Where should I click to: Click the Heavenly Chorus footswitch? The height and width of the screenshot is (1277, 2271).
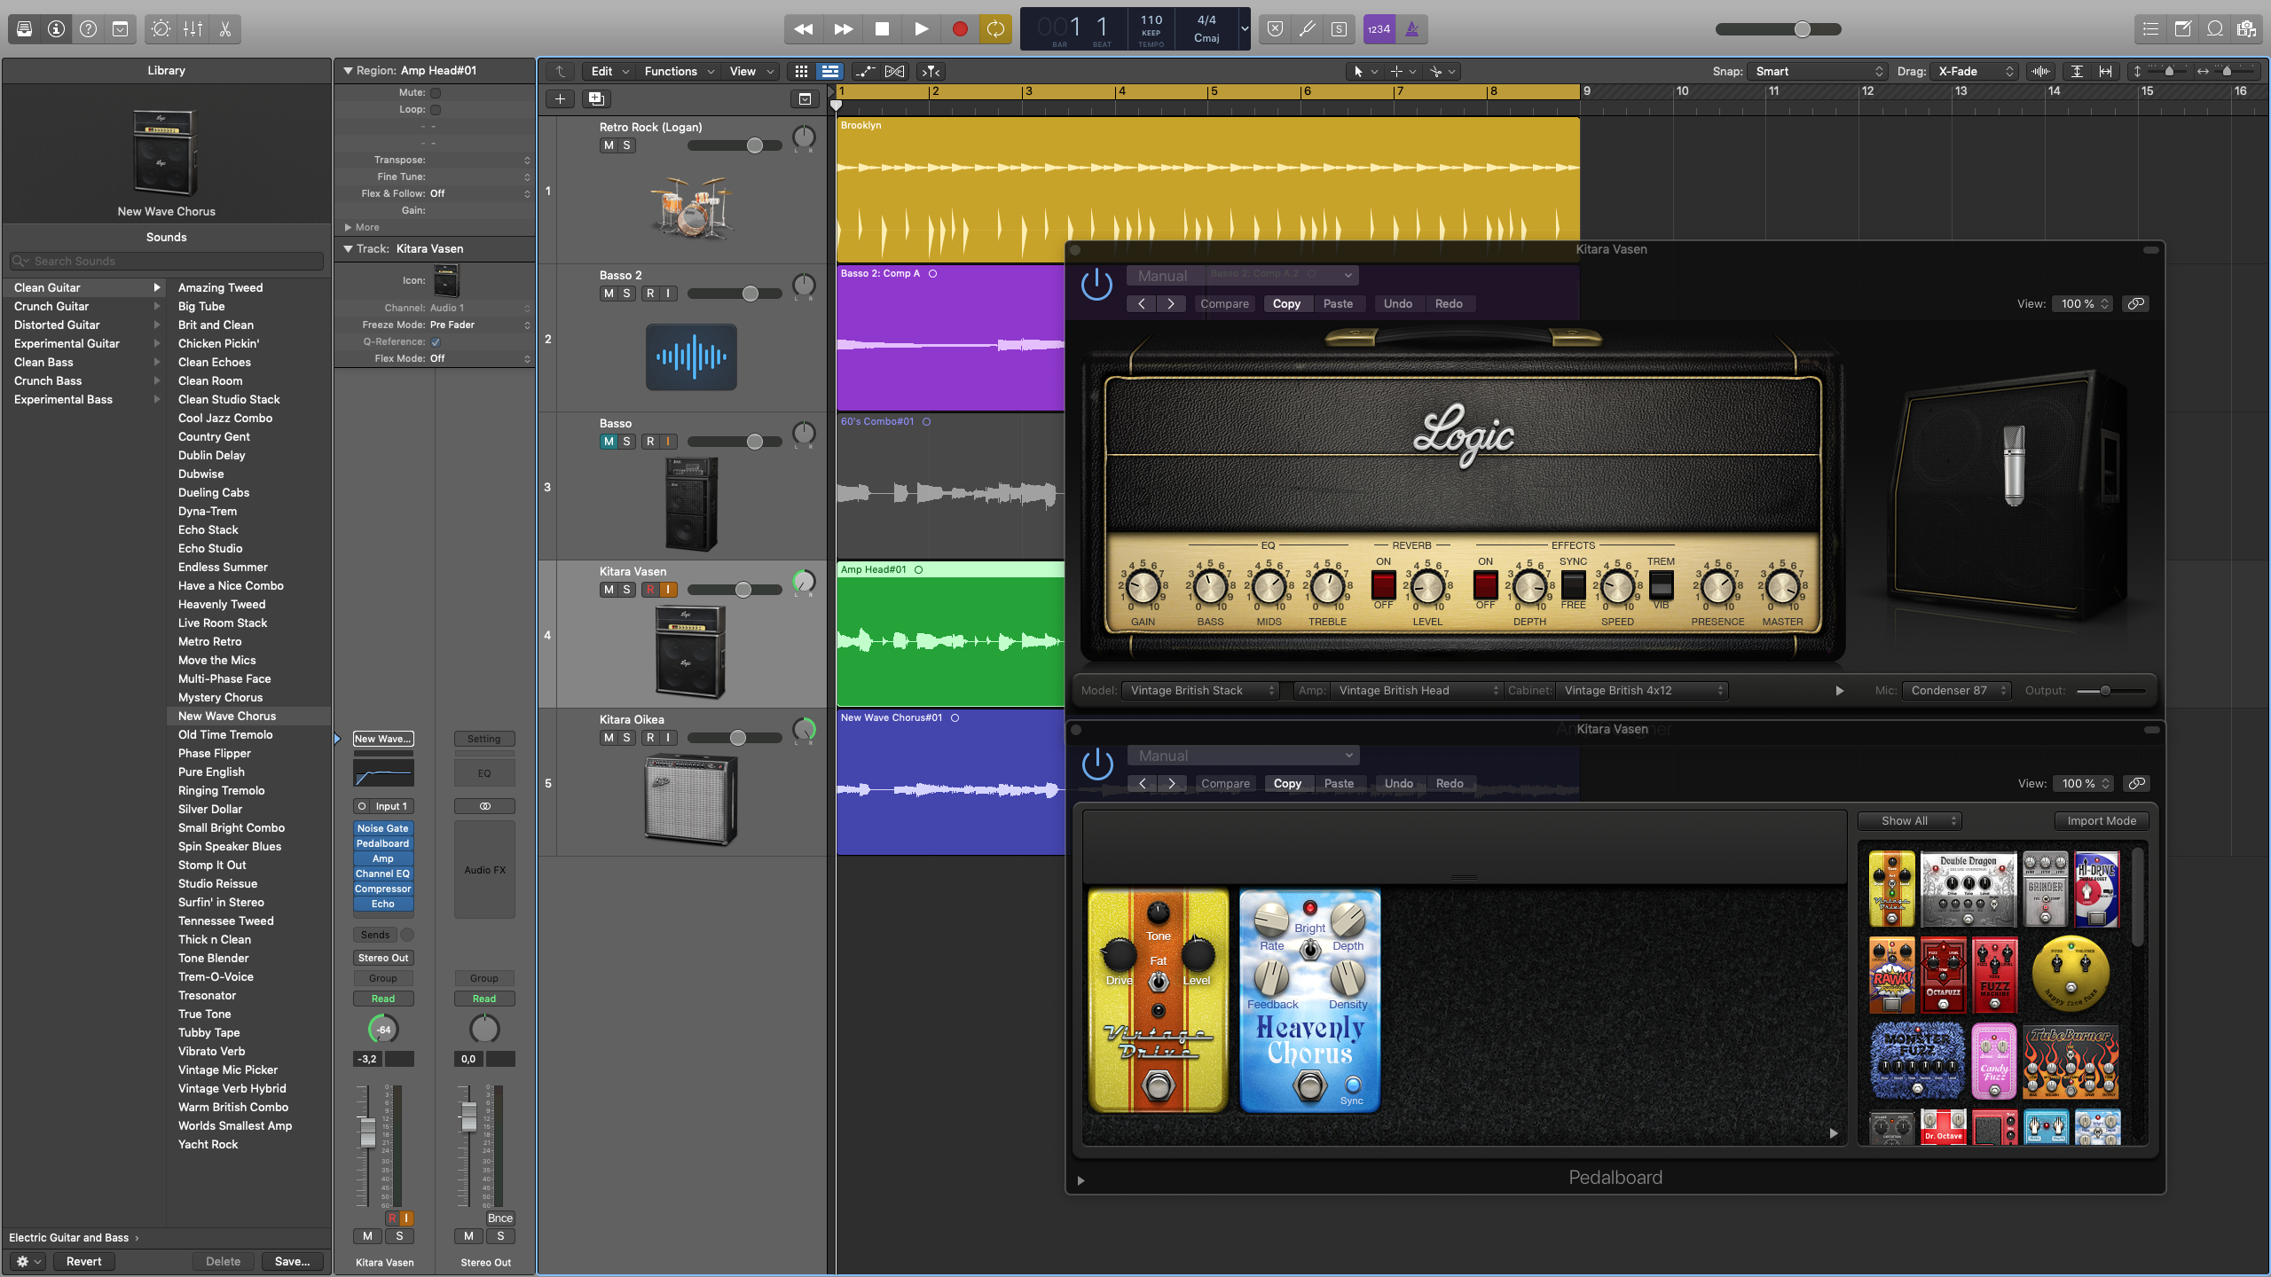click(1309, 1085)
